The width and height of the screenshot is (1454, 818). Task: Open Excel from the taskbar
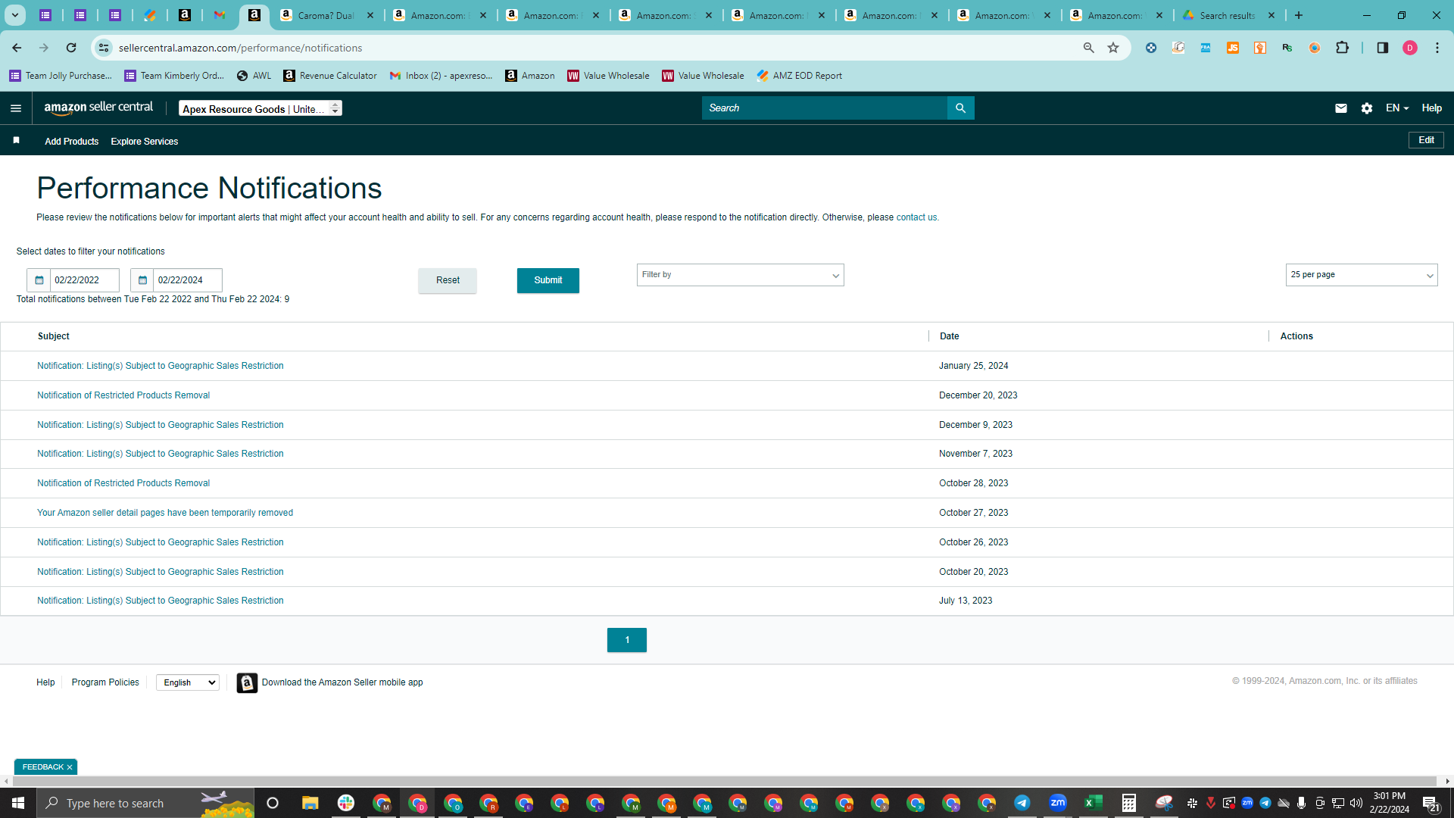pyautogui.click(x=1093, y=803)
